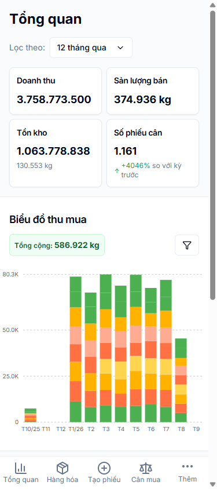Click the T12 axis label
This screenshot has width=217, height=489.
point(61,429)
